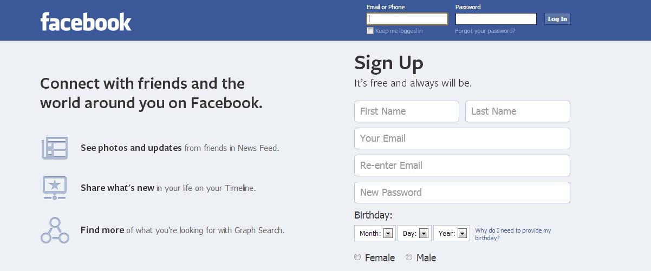Toggle the Keep me logged in checkbox
Screen dimensions: 651x271
pyautogui.click(x=370, y=31)
